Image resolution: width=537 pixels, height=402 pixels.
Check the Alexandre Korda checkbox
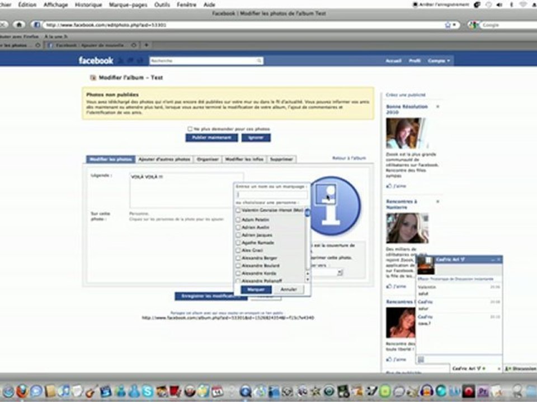tap(238, 273)
